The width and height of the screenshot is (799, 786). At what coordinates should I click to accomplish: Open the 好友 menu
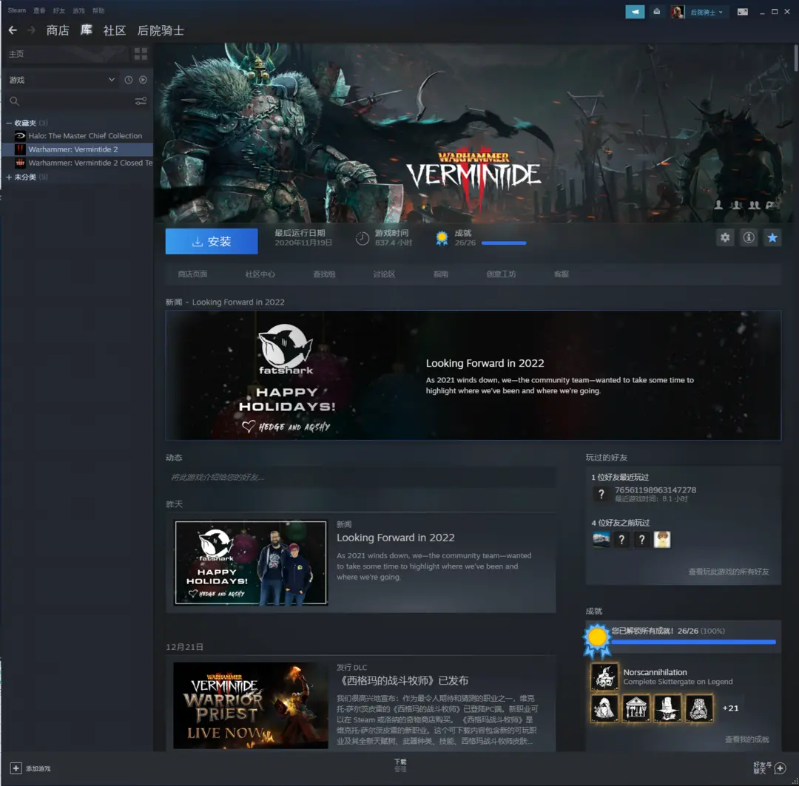tap(59, 10)
